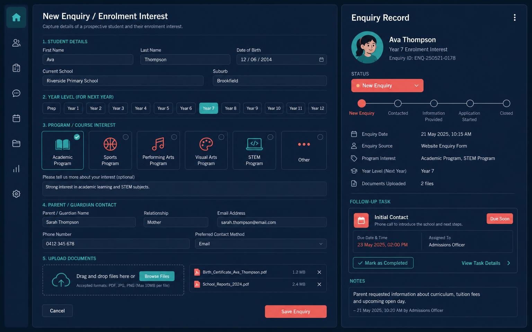This screenshot has width=532, height=332.
Task: Open the folder documents sidebar icon
Action: pos(16,144)
